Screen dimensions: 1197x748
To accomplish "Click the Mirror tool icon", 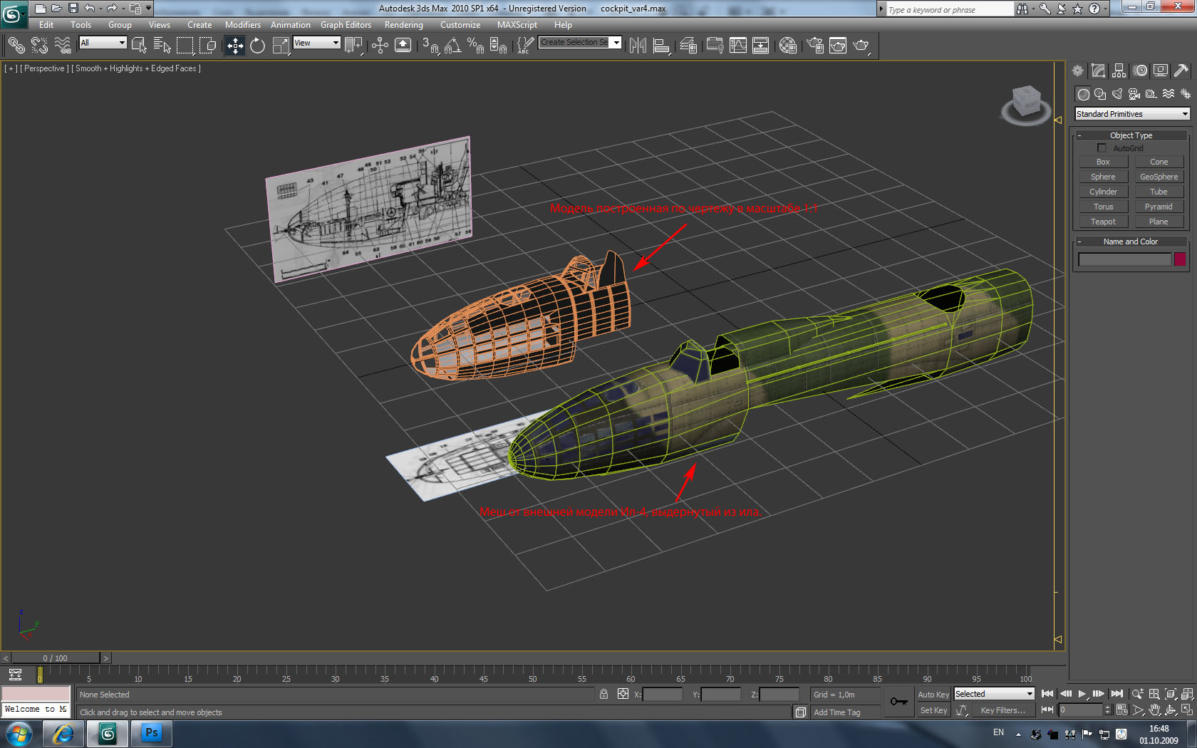I will point(638,46).
